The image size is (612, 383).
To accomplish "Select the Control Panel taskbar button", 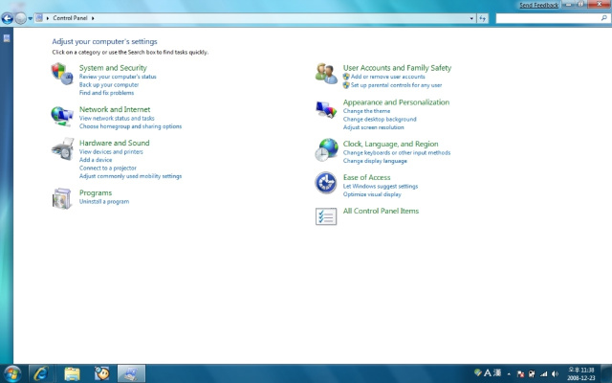I will tap(132, 373).
